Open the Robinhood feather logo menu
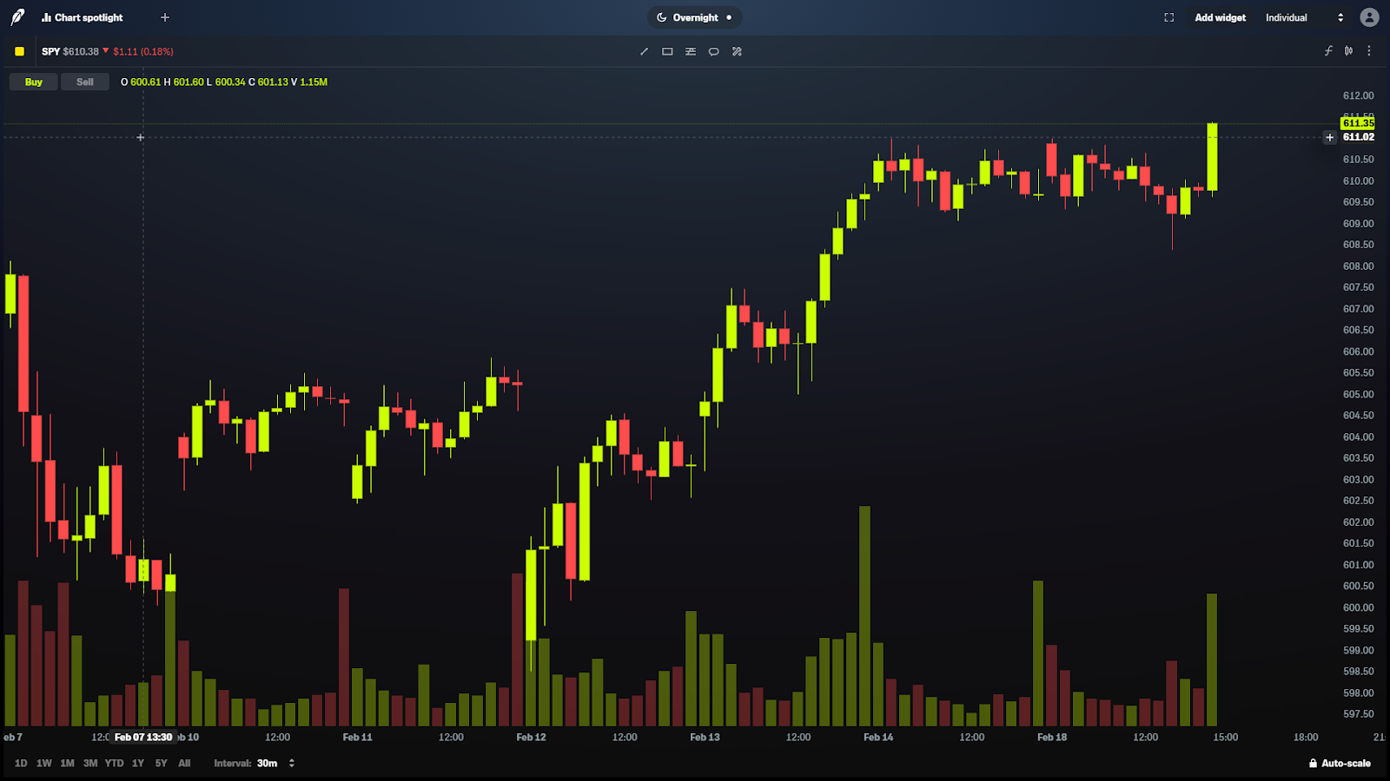Viewport: 1390px width, 781px height. [x=17, y=17]
